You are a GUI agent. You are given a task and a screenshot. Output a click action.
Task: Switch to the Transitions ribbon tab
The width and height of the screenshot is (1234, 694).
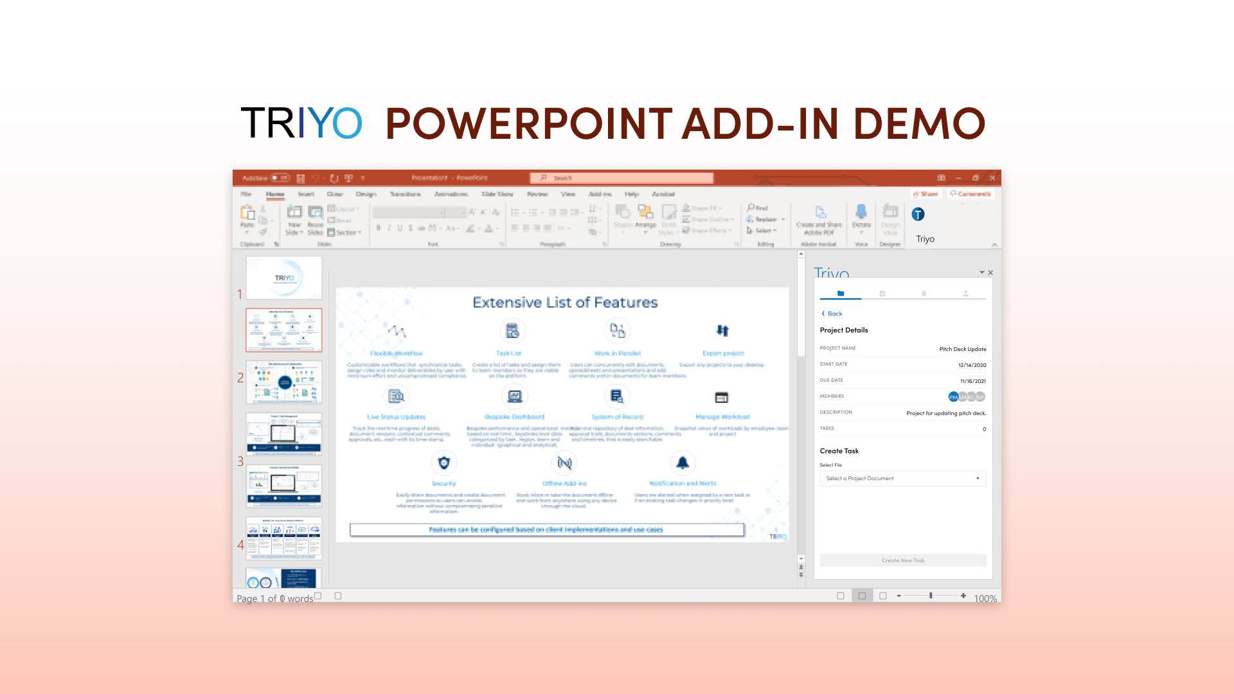point(406,194)
